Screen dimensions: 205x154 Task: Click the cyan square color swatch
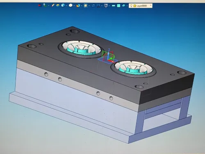118,6
